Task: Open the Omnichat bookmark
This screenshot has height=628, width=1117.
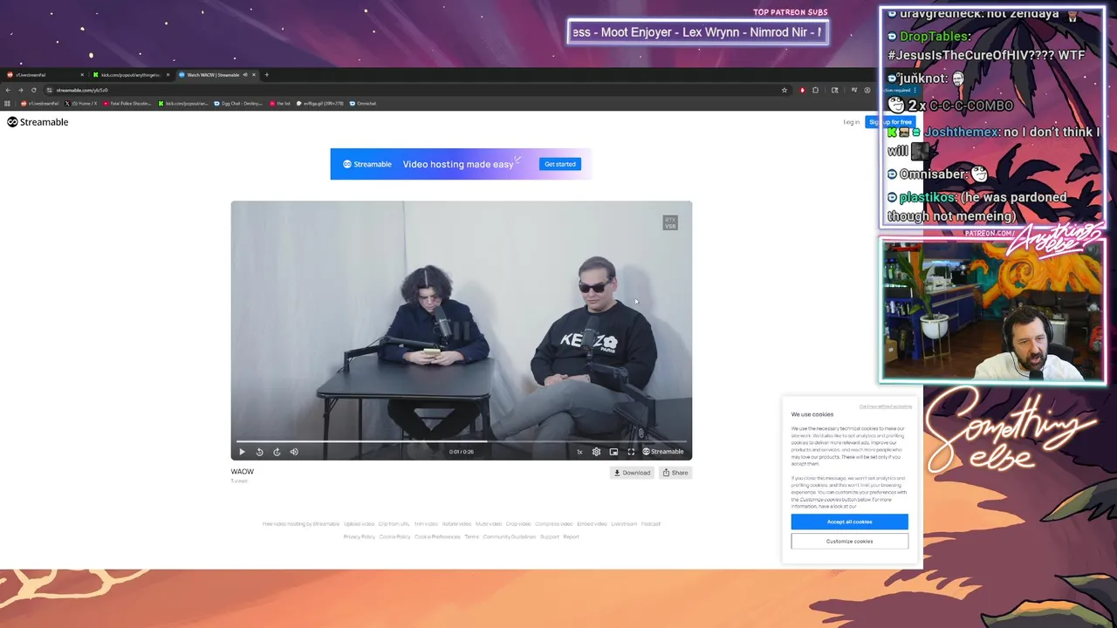Action: [x=363, y=104]
